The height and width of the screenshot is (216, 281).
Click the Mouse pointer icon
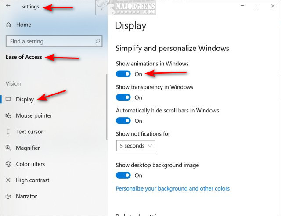8,115
